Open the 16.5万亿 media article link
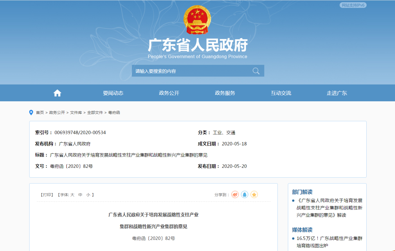Screen dimensions: 395x251 coord(329,242)
